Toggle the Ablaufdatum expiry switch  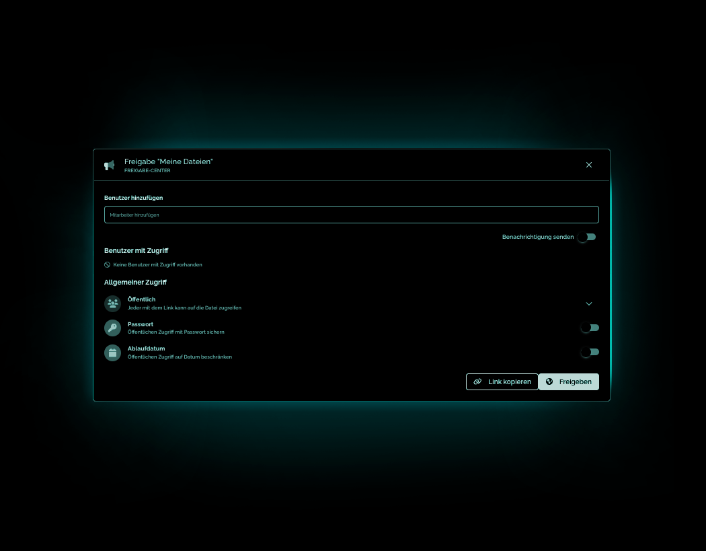590,353
